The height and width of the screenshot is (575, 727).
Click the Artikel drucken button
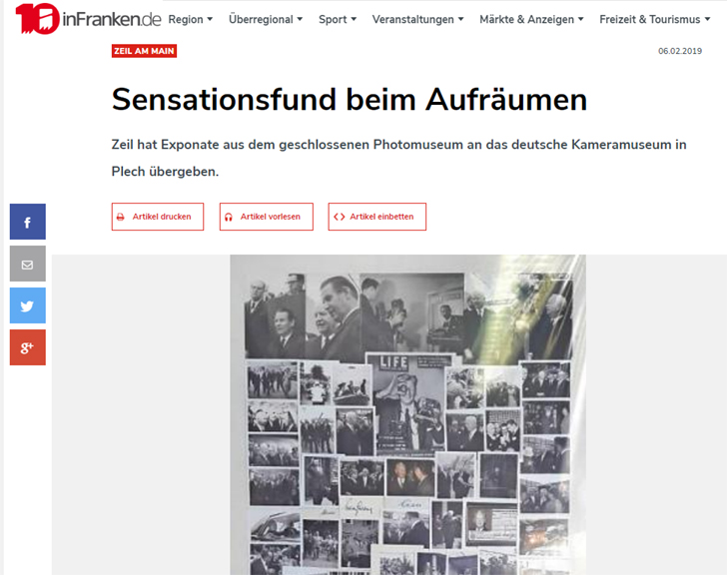point(158,217)
